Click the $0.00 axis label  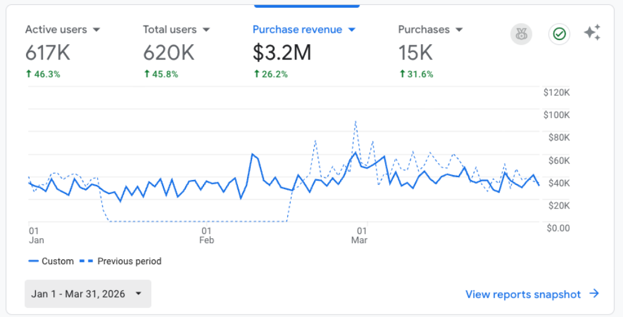click(x=558, y=228)
